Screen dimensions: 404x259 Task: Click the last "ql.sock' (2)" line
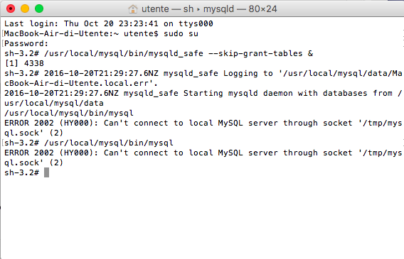pyautogui.click(x=33, y=162)
